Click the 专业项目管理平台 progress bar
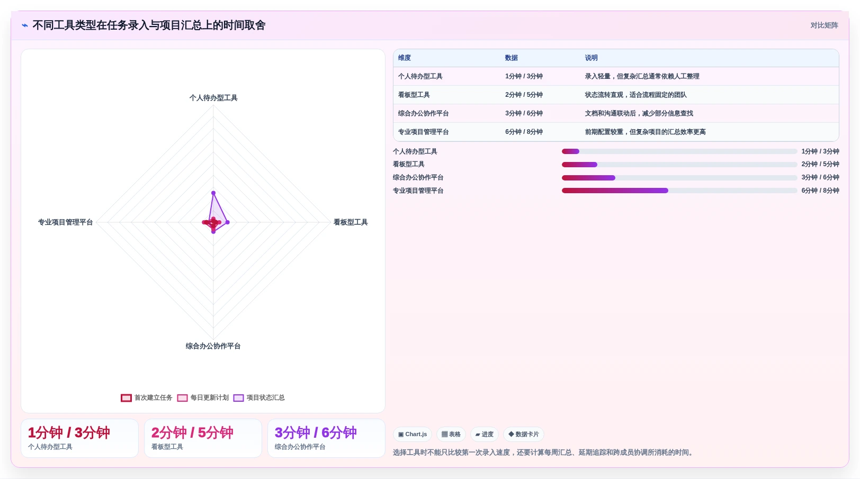860x479 pixels. [x=679, y=191]
